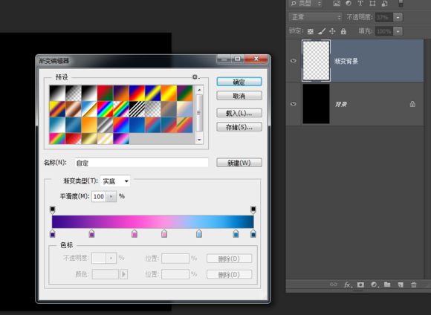
Task: Select black and white diagonal stripes preset
Action: click(x=137, y=109)
